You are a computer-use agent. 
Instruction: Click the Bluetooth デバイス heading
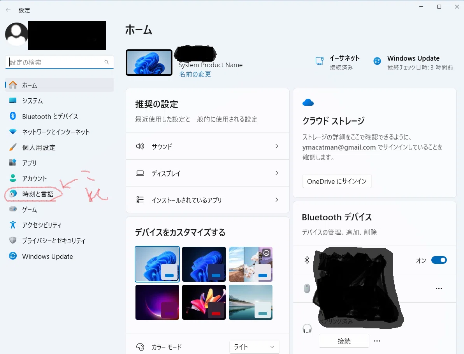(337, 217)
